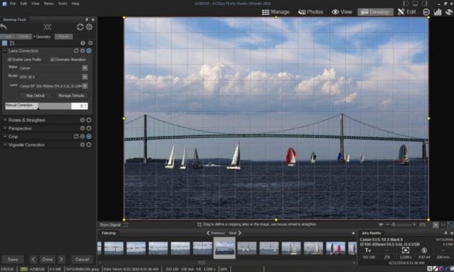
Task: Open the Edit menu in menu bar
Action: [23, 4]
